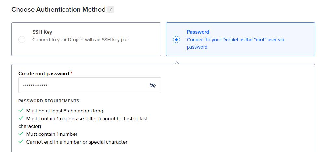Select the Password radio button
Image resolution: width=323 pixels, height=152 pixels.
click(176, 40)
